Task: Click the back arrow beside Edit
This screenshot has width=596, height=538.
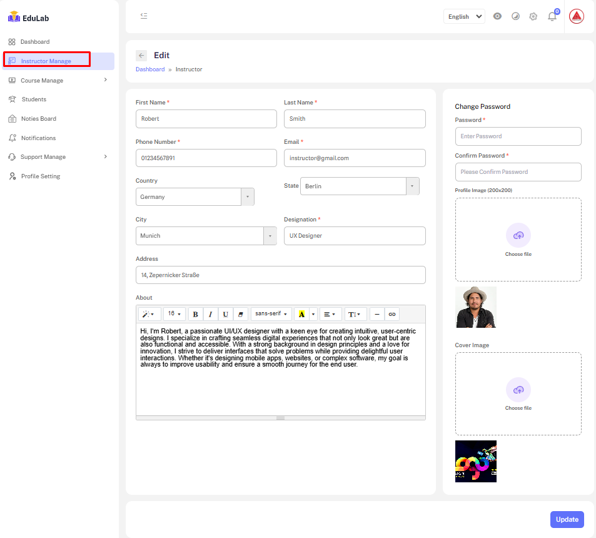Action: 141,56
